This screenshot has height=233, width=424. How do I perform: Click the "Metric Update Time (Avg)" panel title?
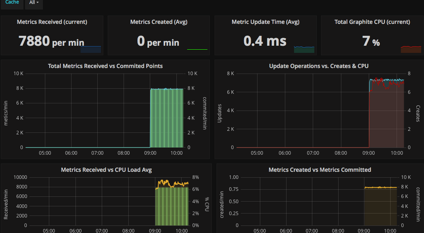[265, 22]
